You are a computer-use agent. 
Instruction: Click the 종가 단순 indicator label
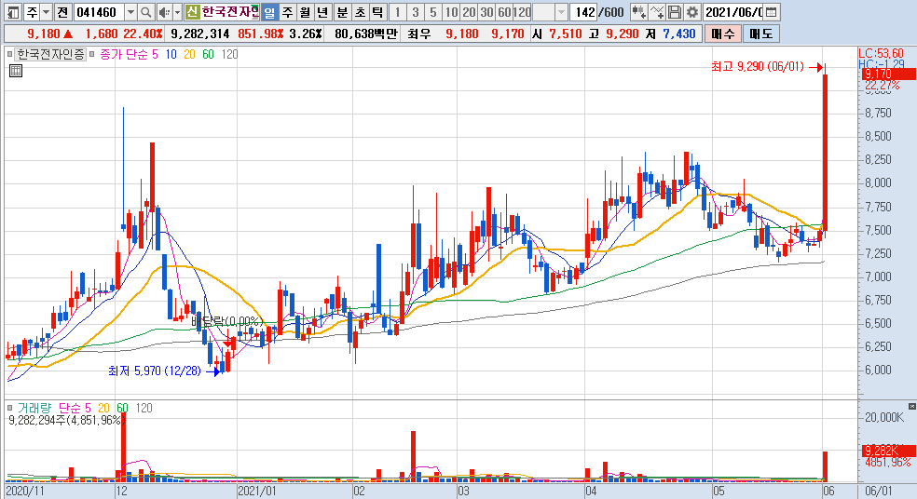pyautogui.click(x=123, y=54)
